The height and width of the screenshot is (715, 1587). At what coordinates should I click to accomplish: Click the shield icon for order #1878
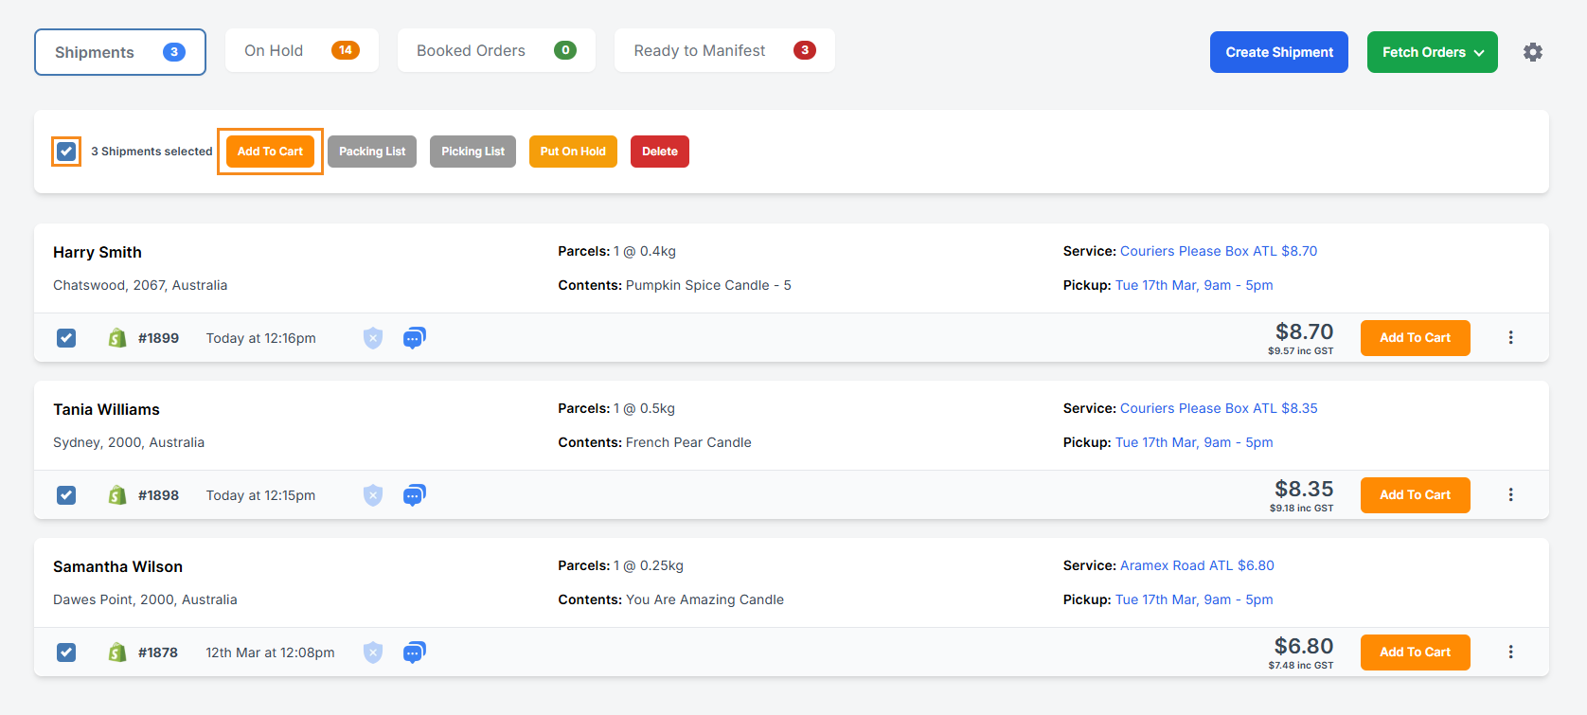point(373,652)
